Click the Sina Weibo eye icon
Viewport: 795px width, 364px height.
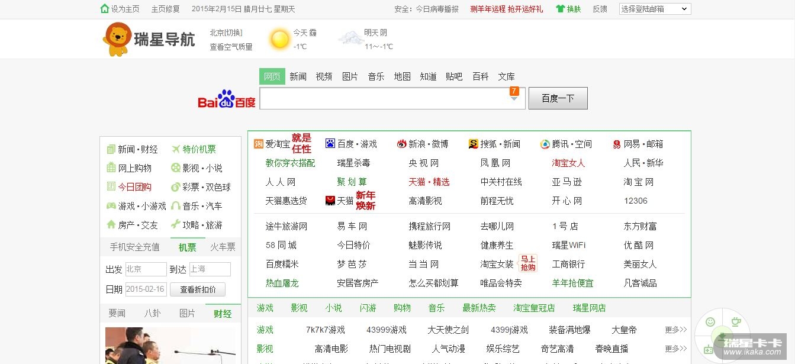[402, 144]
